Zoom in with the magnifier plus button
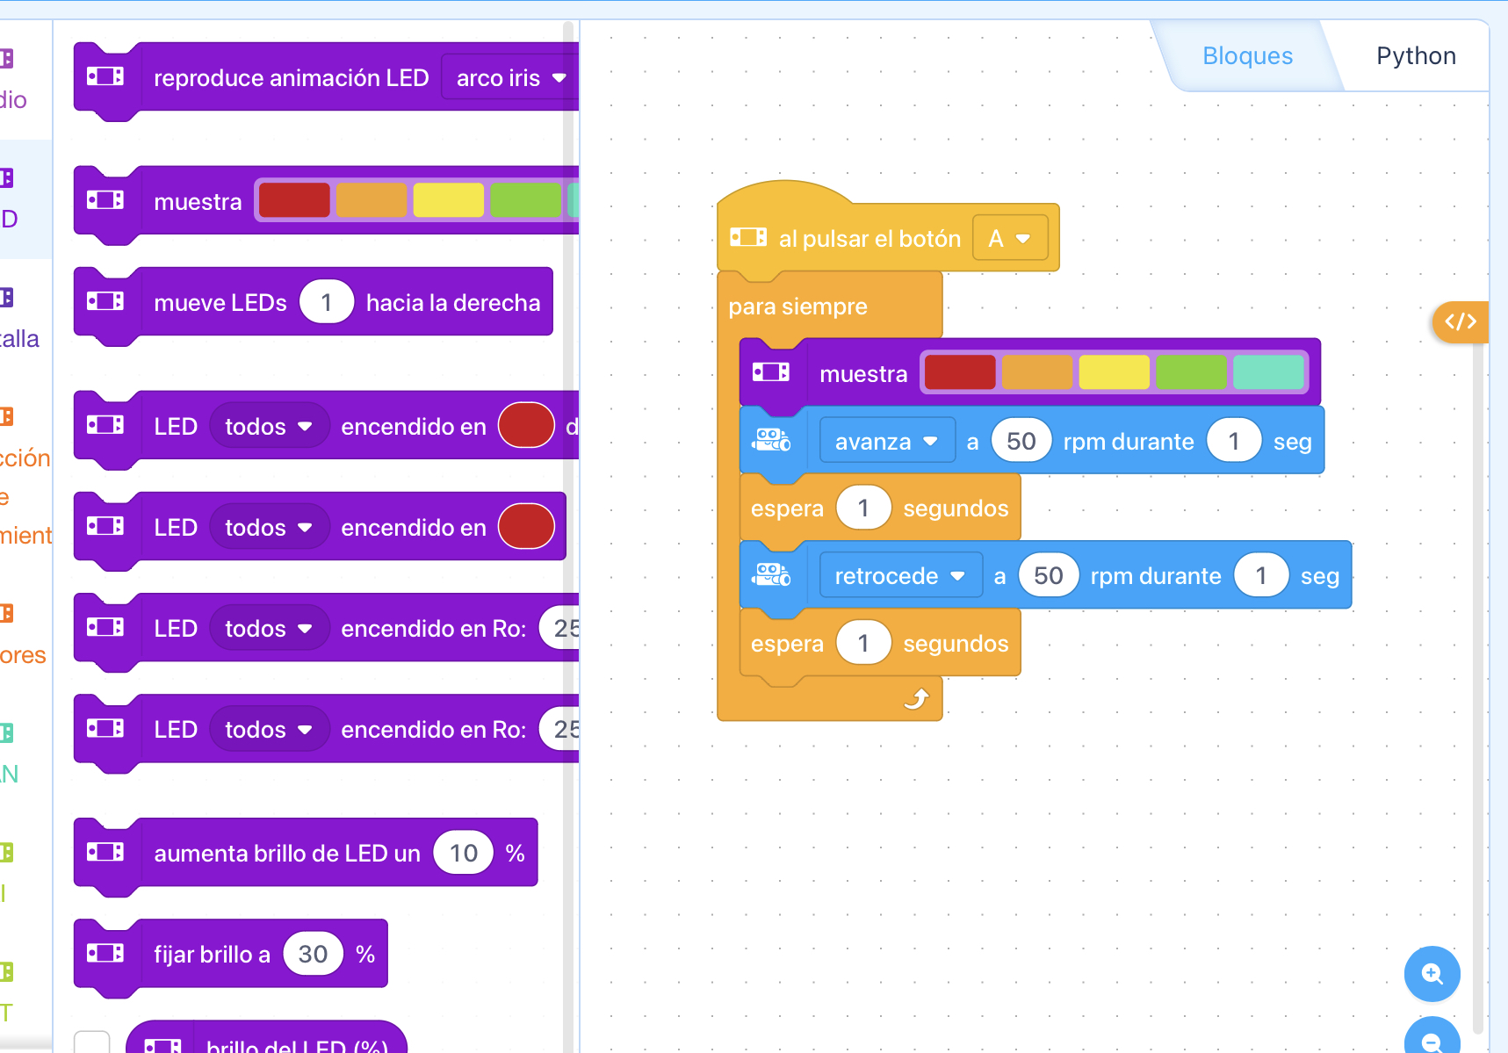This screenshot has width=1508, height=1053. (x=1432, y=974)
